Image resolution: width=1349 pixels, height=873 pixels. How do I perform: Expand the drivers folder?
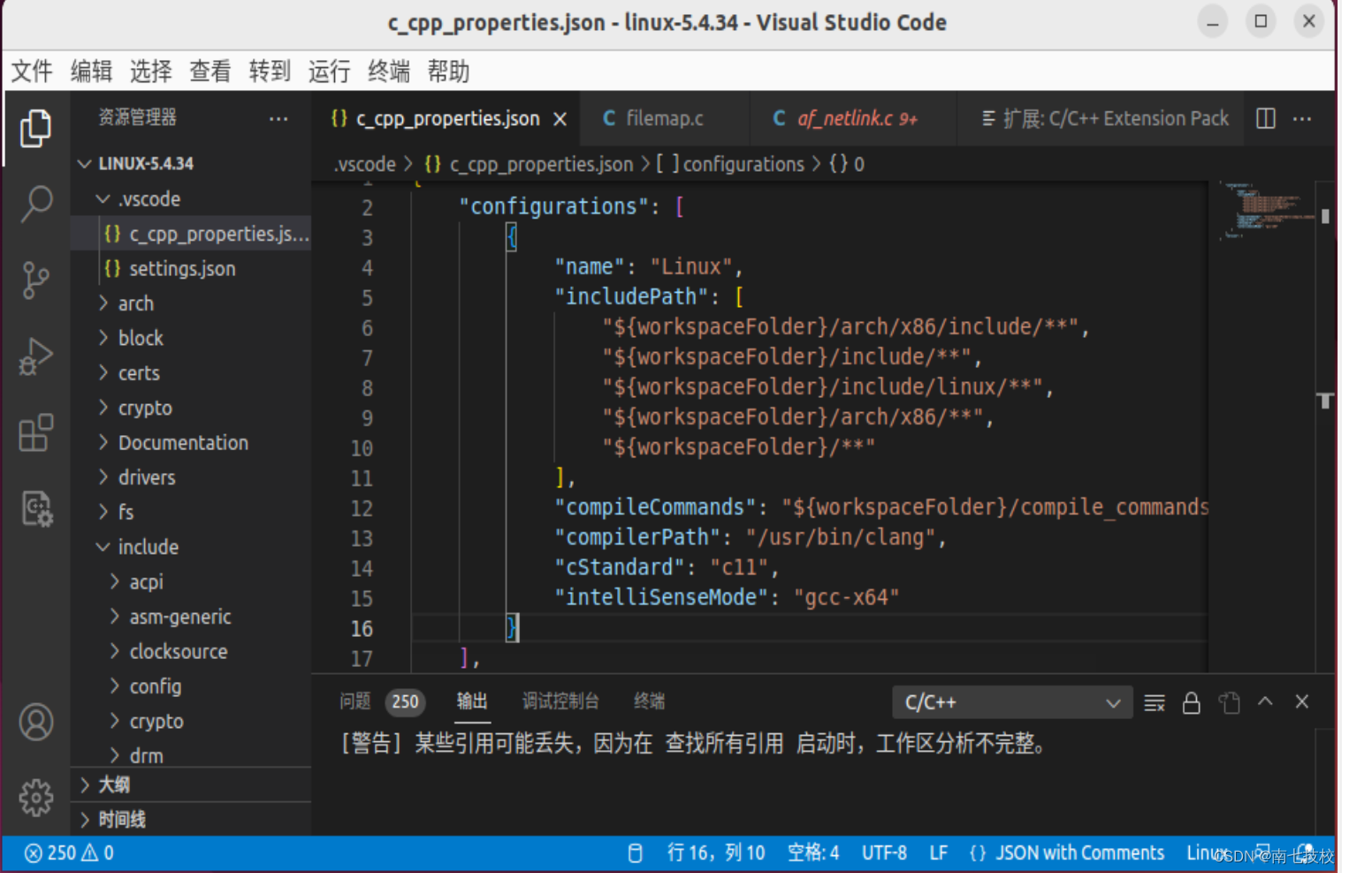click(147, 477)
